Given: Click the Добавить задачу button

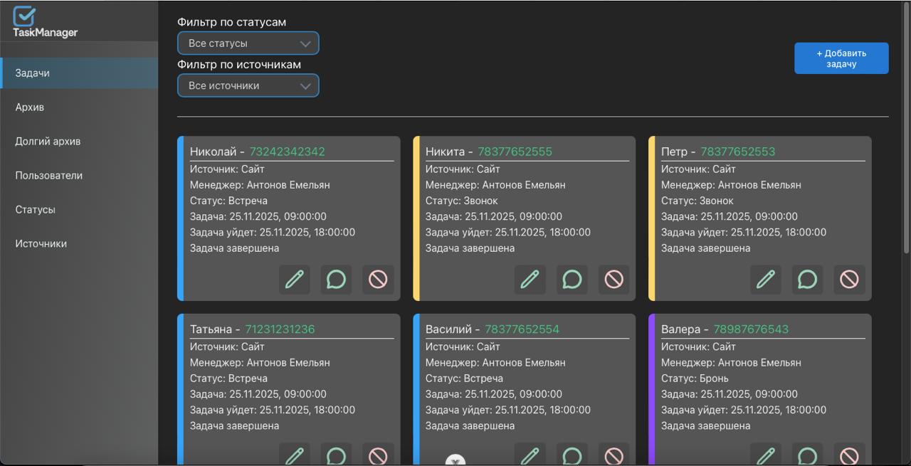Looking at the screenshot, I should tap(841, 58).
